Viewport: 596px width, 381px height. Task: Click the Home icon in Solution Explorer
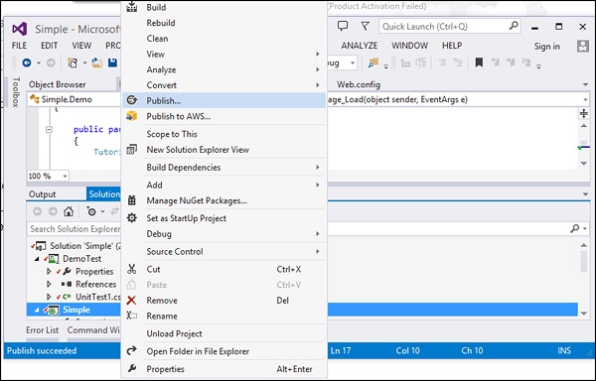point(69,211)
